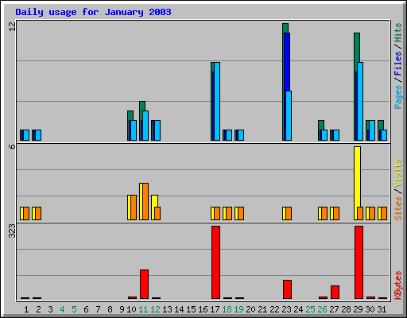
Task: Click the "Hits" legend label
Action: (x=398, y=33)
